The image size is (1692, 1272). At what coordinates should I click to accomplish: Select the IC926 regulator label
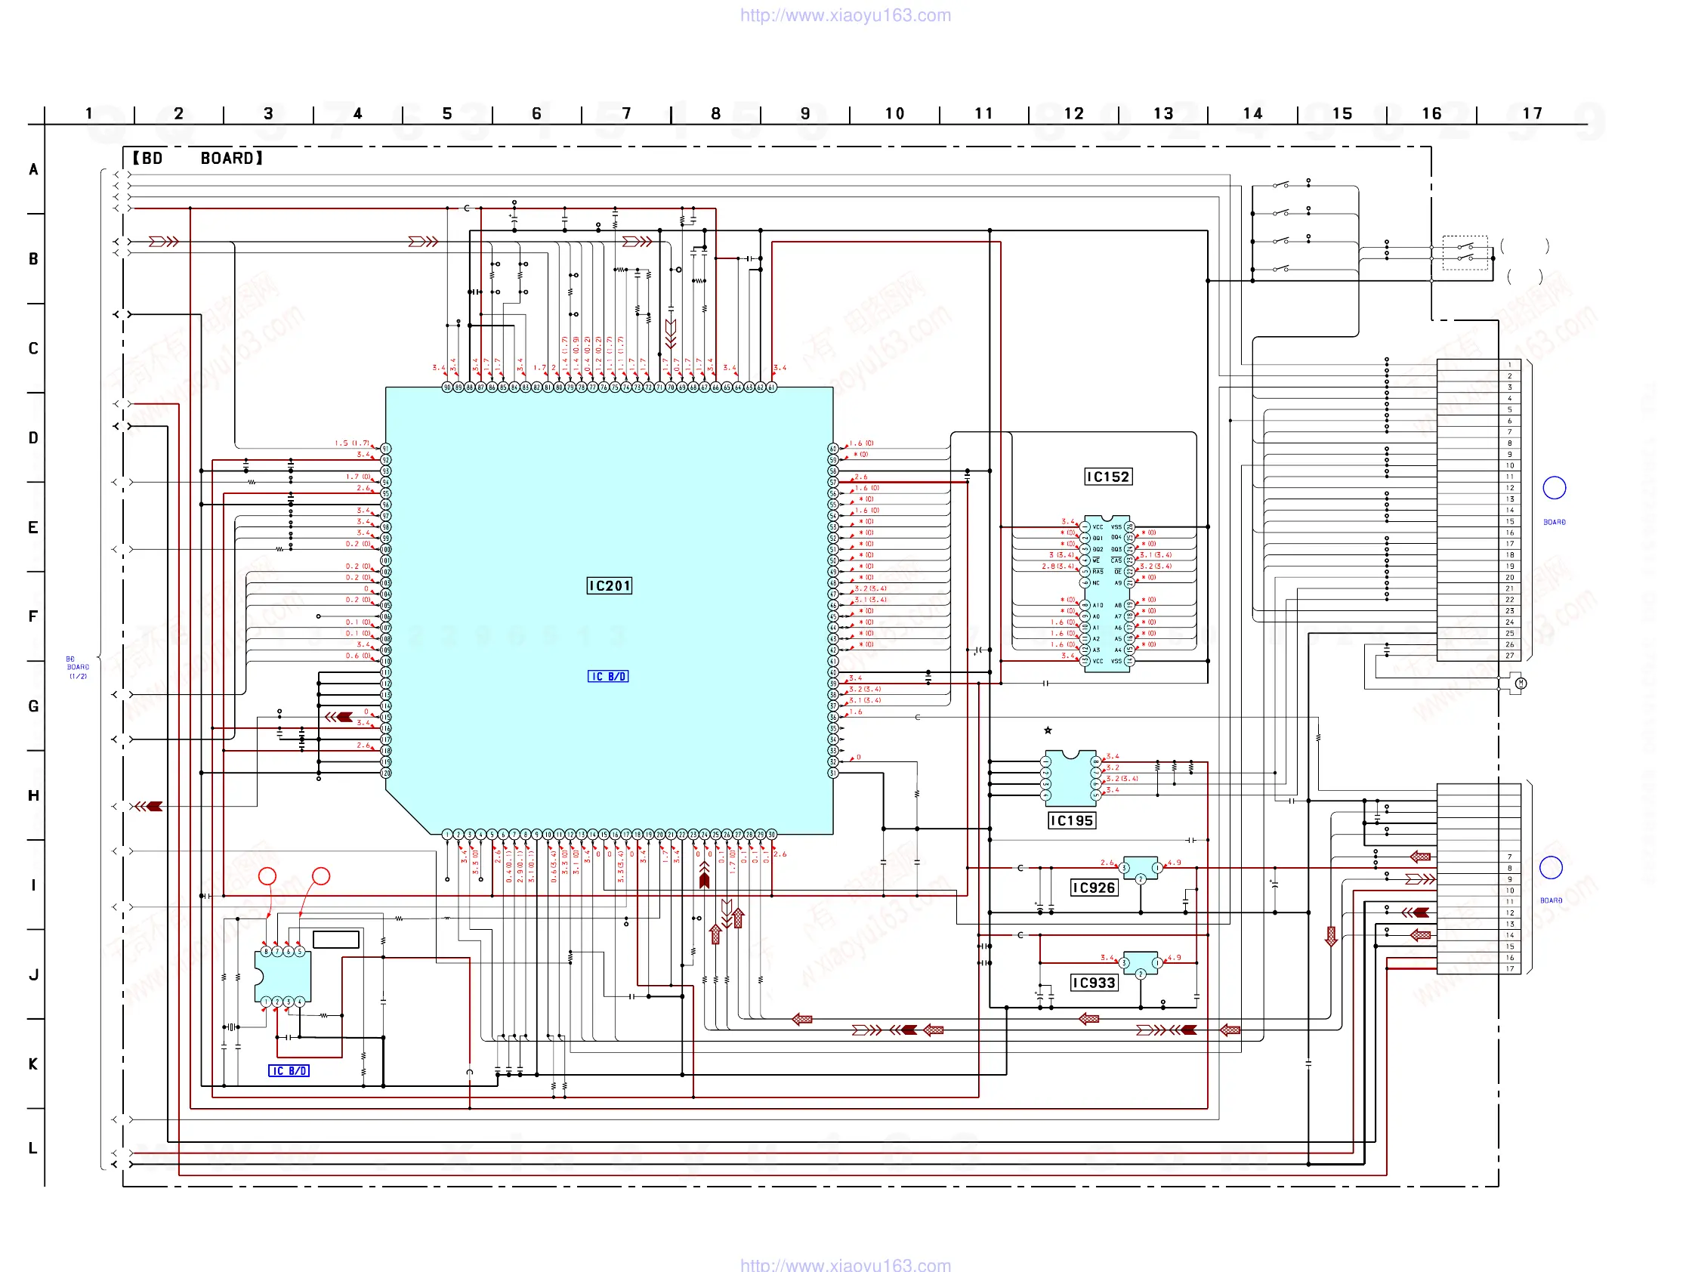1093,888
